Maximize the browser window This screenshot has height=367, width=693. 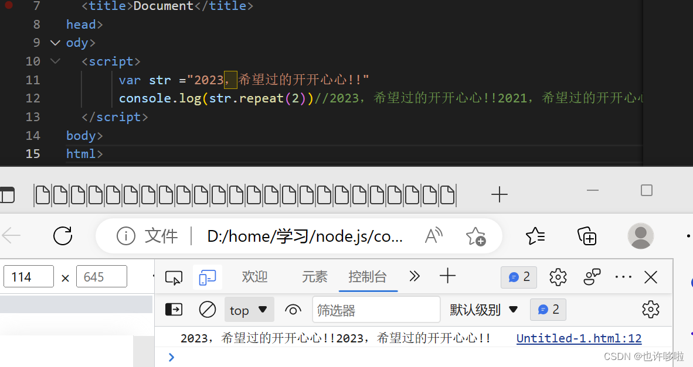647,190
